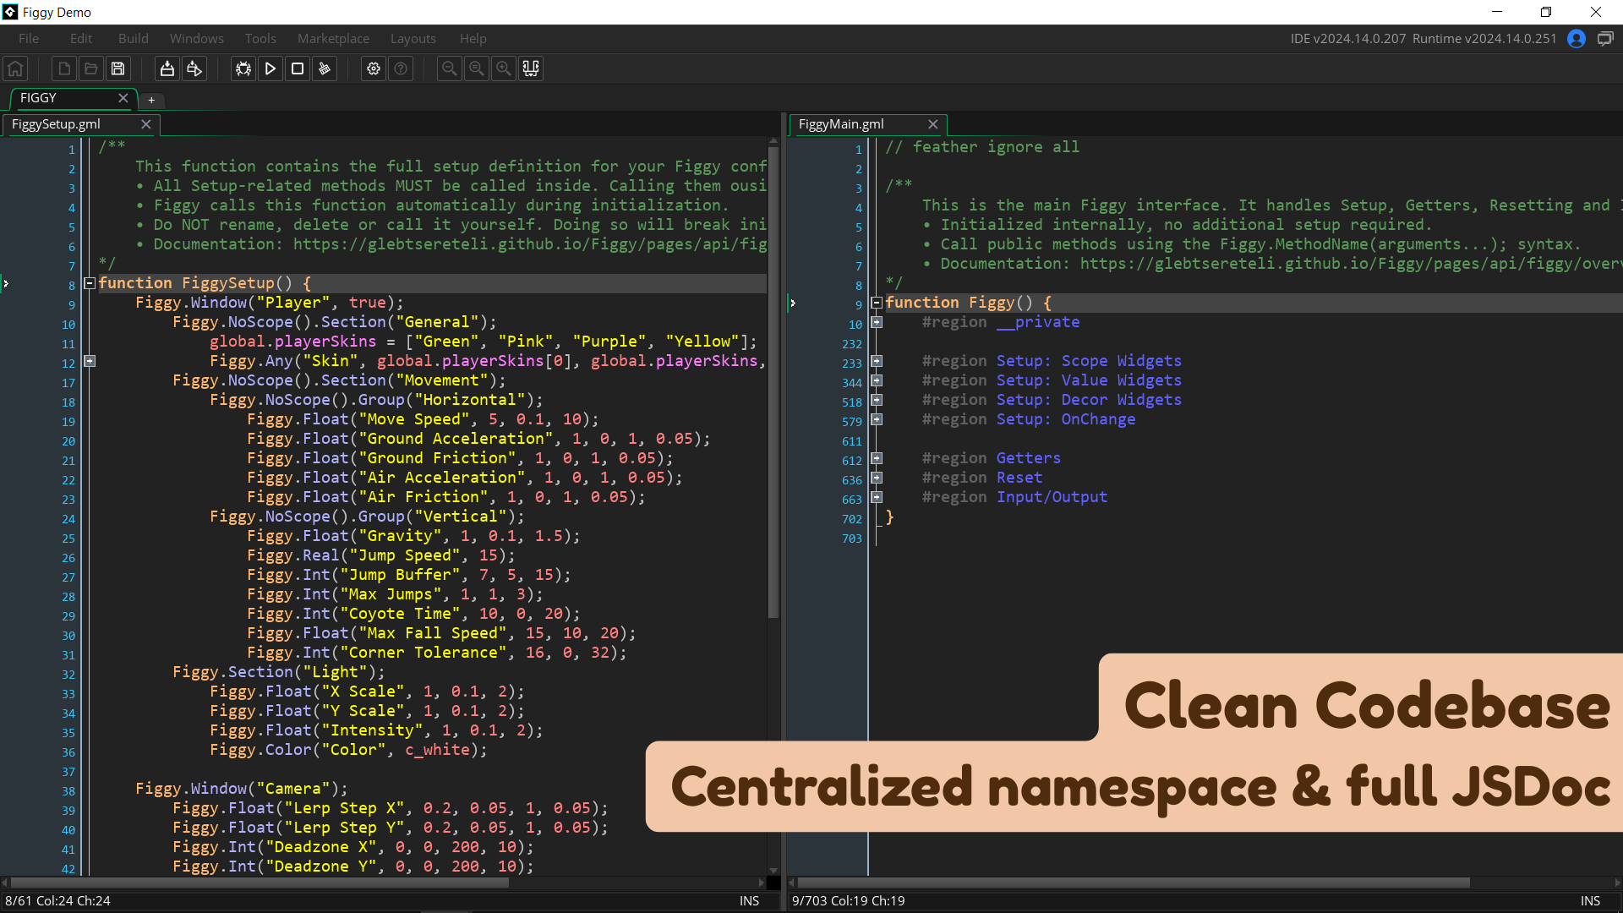Viewport: 1623px width, 913px height.
Task: Open the Marketplace menu
Action: (333, 39)
